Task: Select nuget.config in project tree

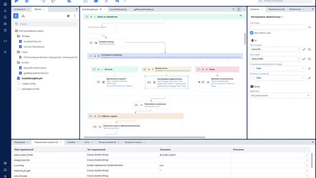Action: click(28, 84)
